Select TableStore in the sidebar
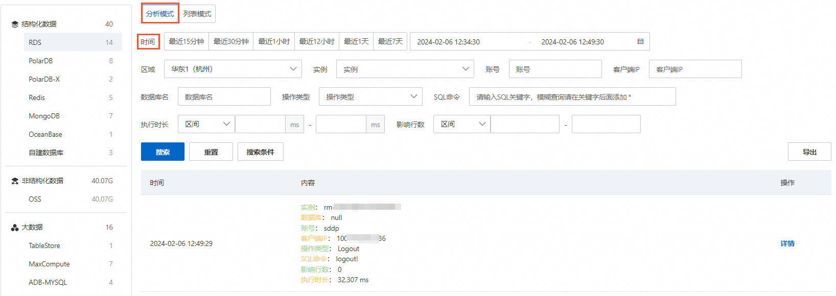 click(x=73, y=245)
